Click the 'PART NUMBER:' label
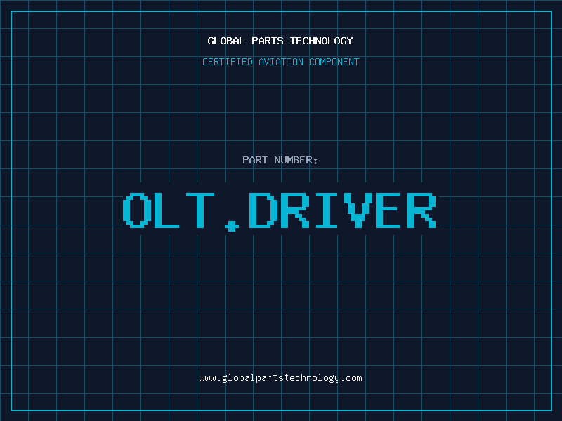 (280, 160)
